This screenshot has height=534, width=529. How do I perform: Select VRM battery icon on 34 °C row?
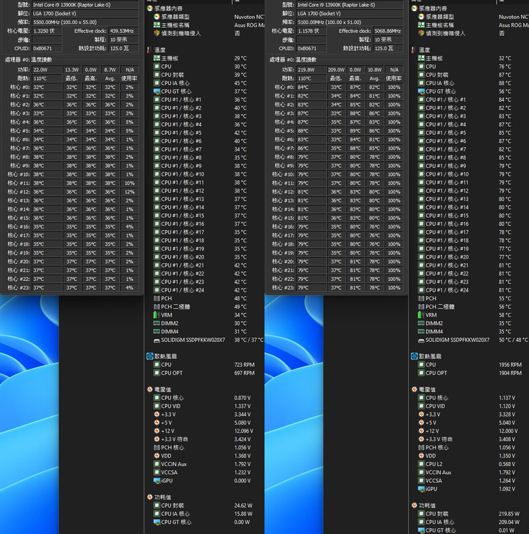pos(156,315)
